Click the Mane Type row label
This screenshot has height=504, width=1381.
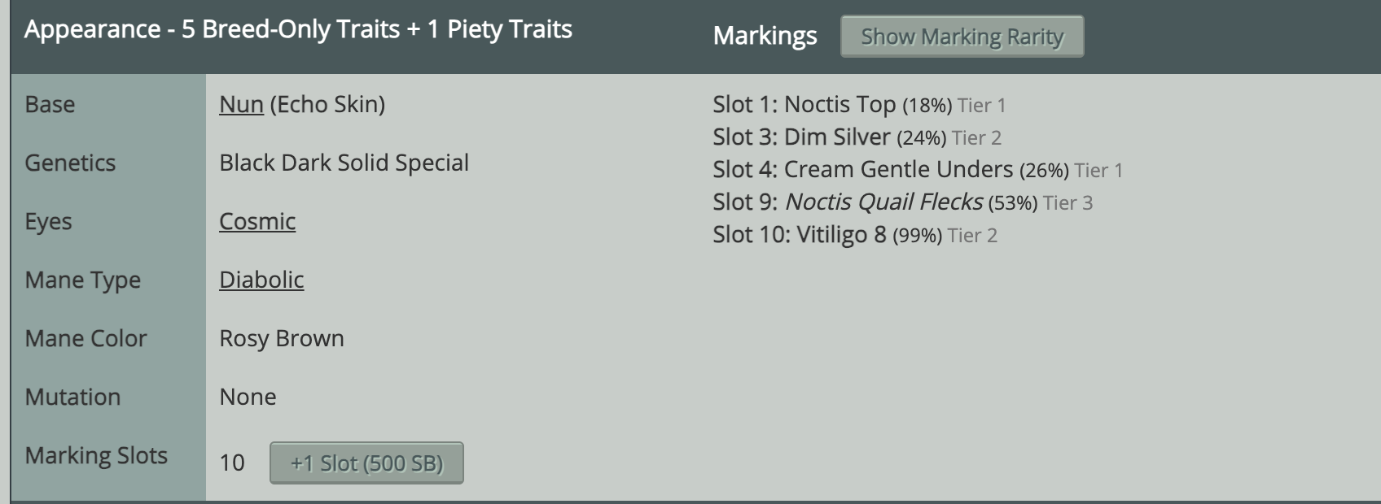tap(82, 280)
